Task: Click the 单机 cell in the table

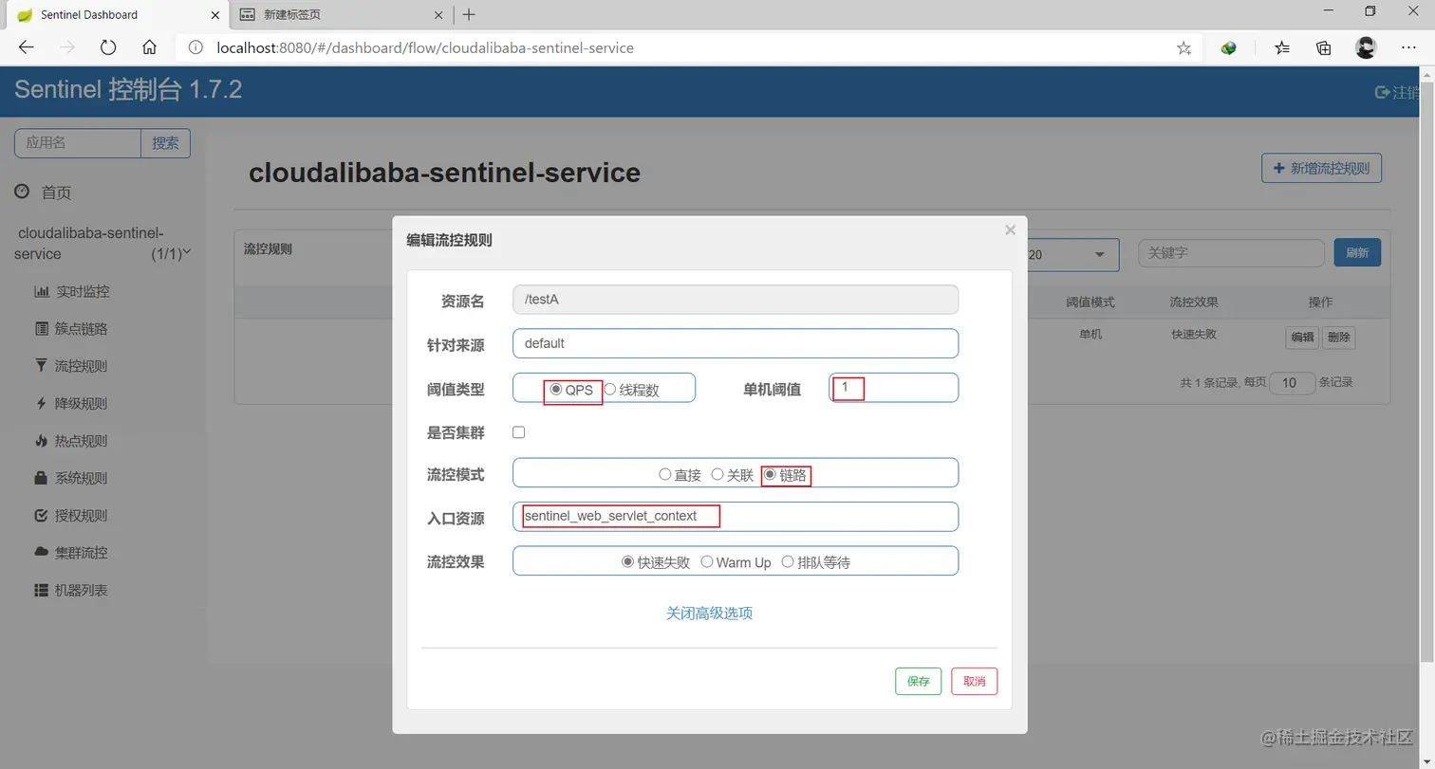Action: click(1090, 335)
